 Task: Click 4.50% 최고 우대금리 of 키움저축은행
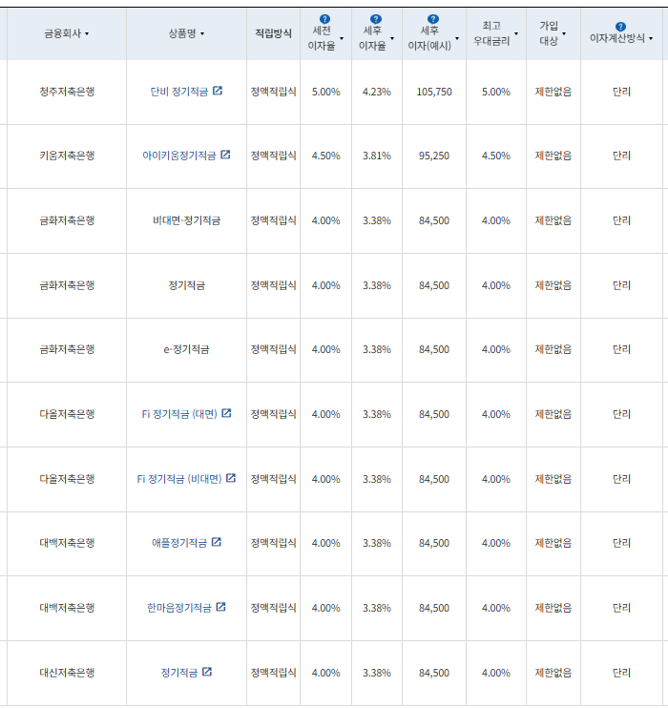tap(496, 156)
